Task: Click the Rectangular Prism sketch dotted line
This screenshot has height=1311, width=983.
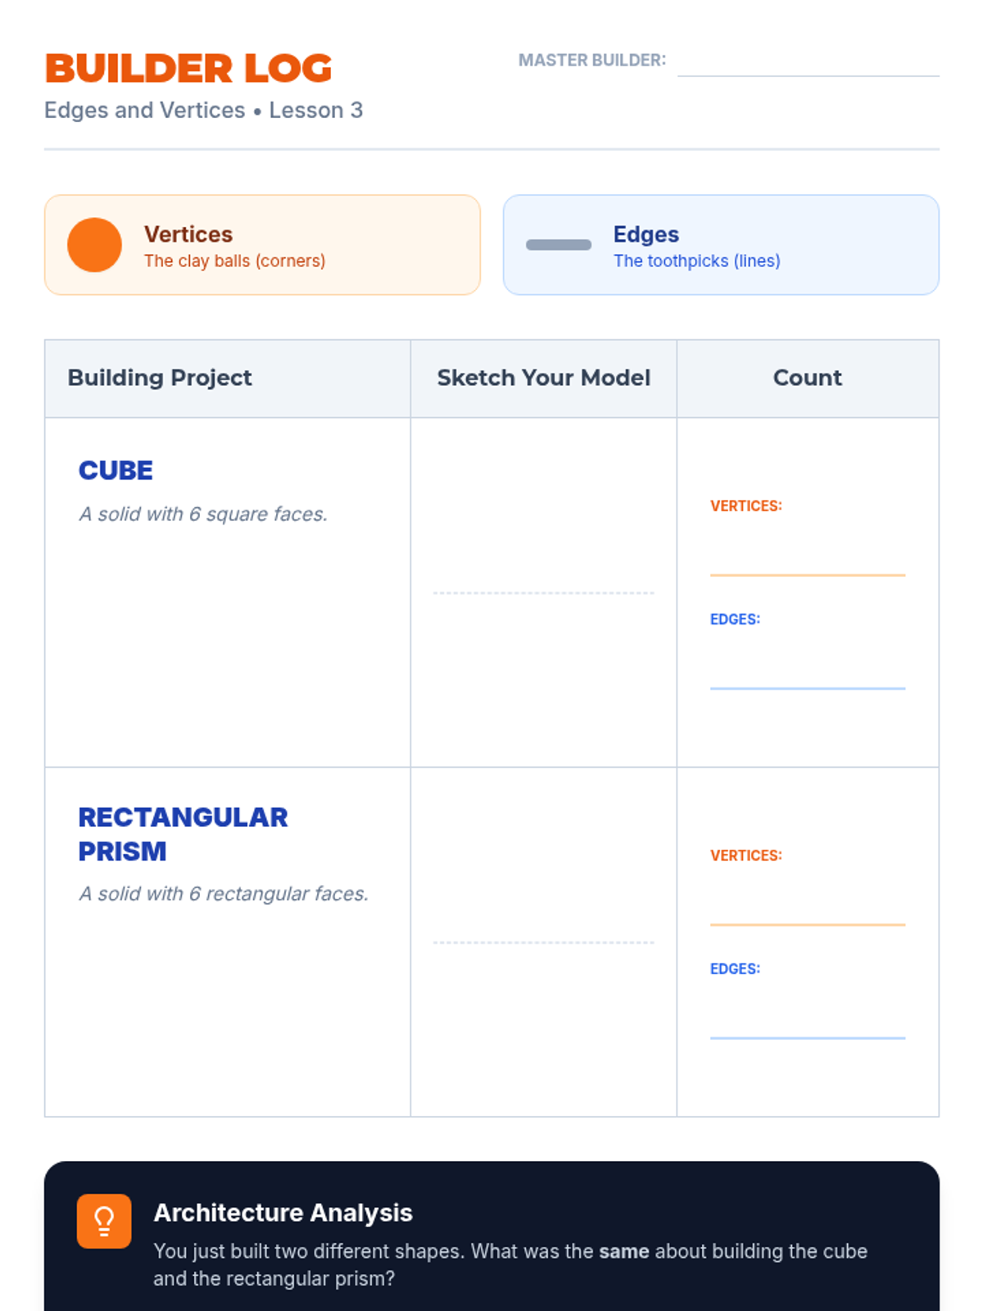Action: click(x=543, y=942)
